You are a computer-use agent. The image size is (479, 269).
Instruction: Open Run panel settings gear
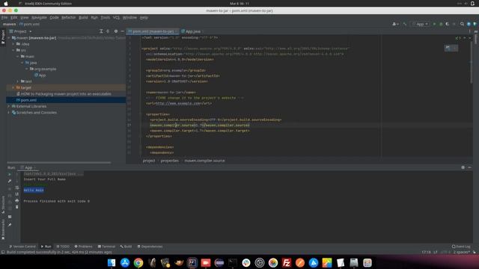pos(463,167)
